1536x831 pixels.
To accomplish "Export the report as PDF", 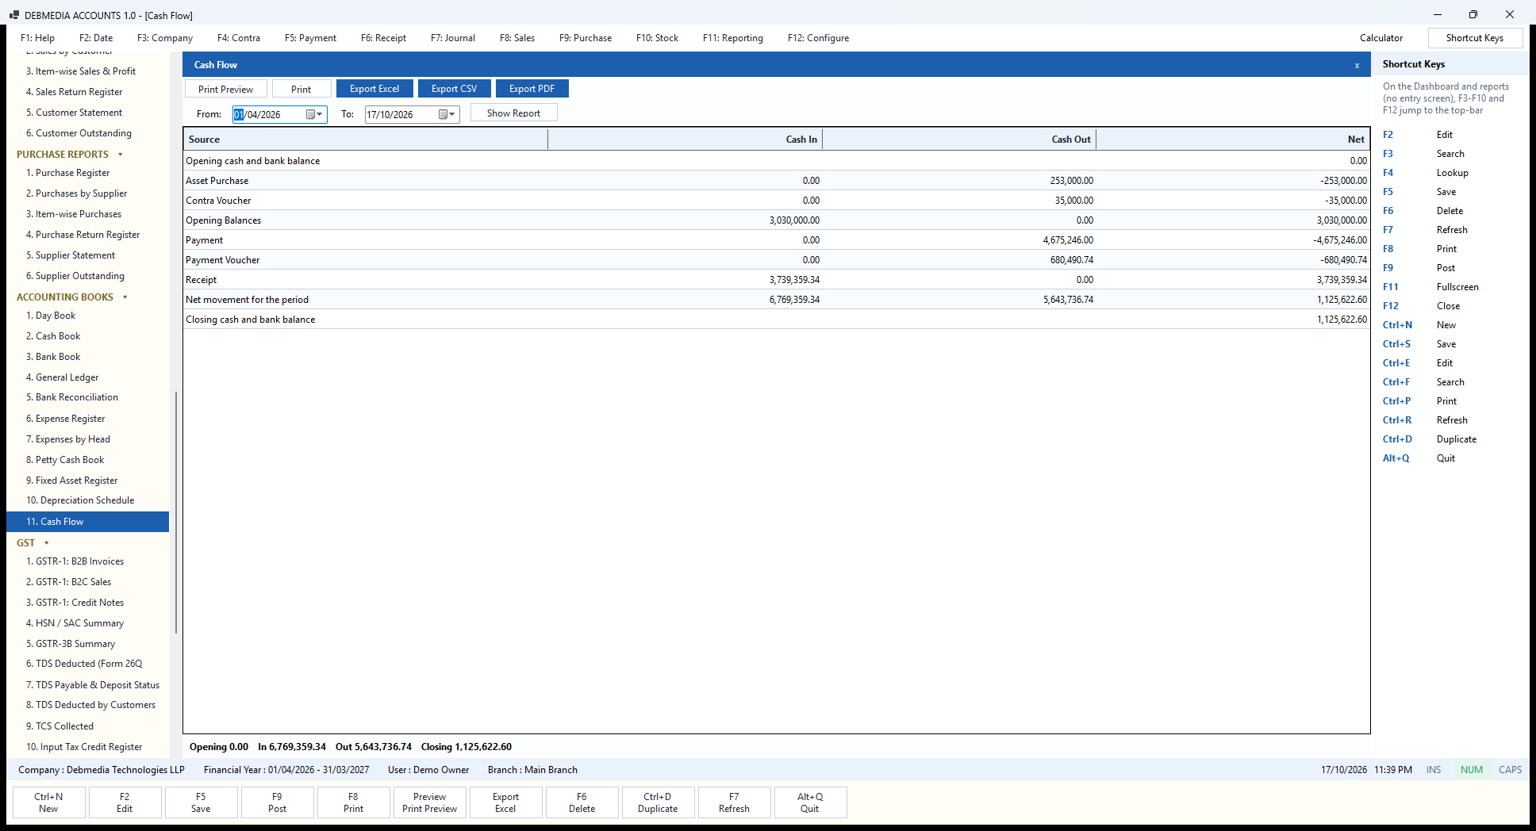I will coord(532,89).
